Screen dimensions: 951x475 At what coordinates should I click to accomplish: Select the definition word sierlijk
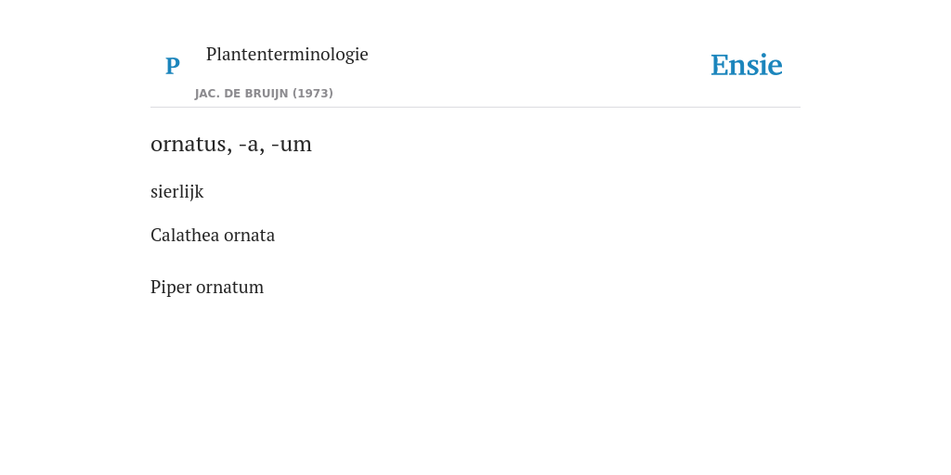pos(177,192)
